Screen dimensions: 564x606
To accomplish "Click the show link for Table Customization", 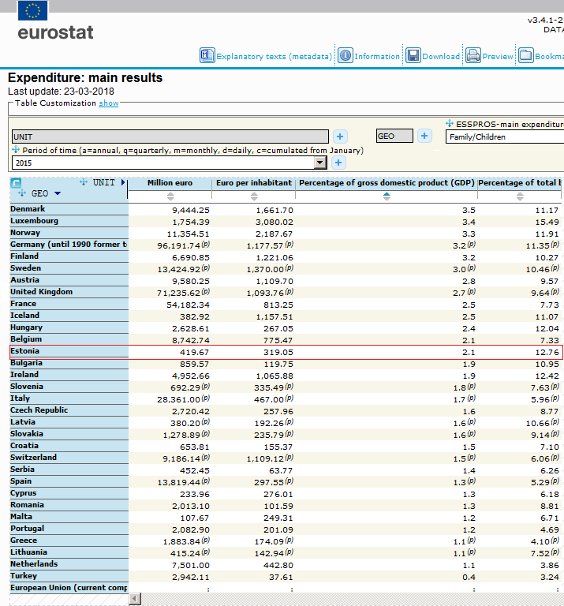I will tap(109, 103).
